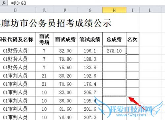Select empty 总成绩 cell in the 182.8 row

[x=114, y=67]
